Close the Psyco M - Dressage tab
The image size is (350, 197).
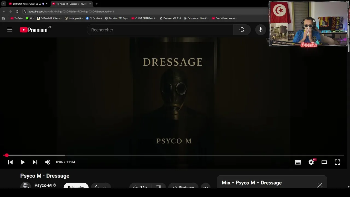90,4
